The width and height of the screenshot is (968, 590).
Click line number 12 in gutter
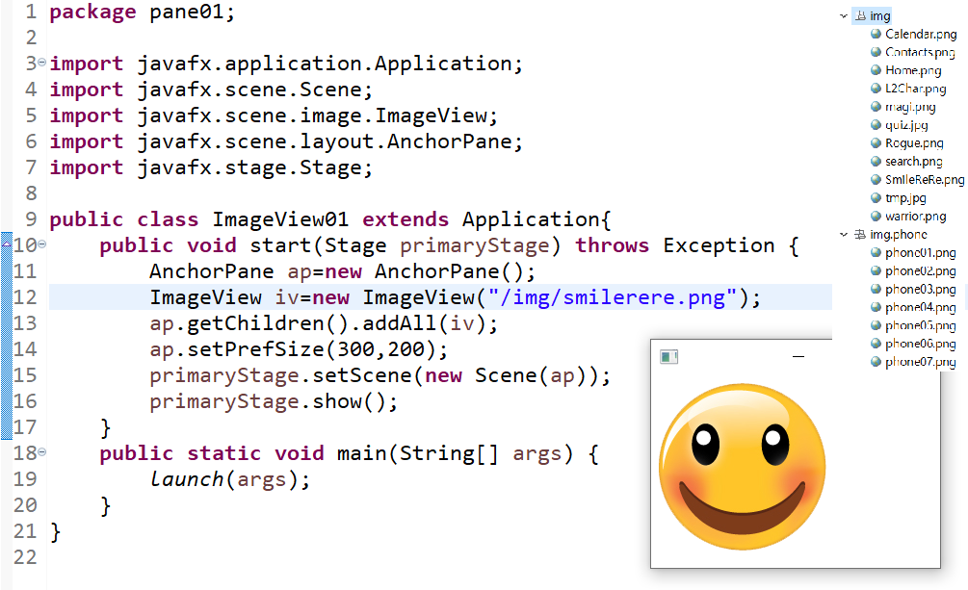[25, 297]
